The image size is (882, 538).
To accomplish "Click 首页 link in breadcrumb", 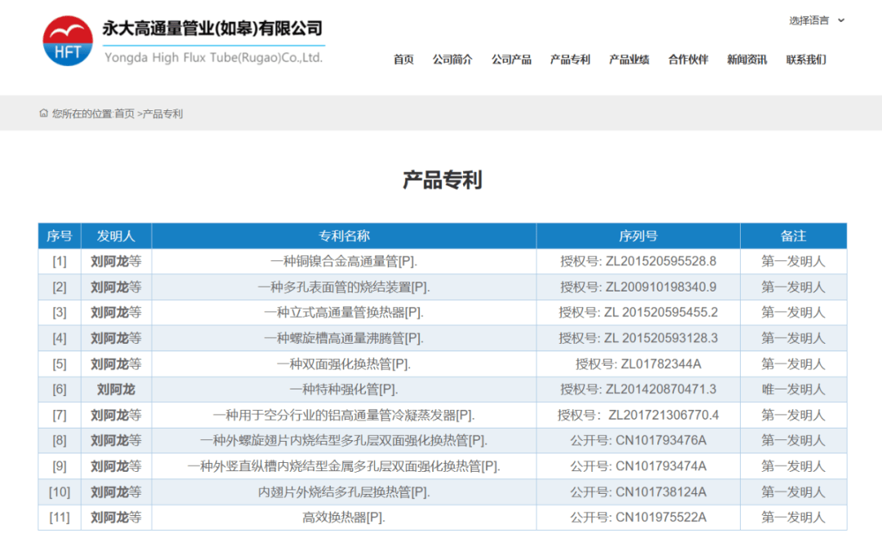I will pyautogui.click(x=124, y=114).
